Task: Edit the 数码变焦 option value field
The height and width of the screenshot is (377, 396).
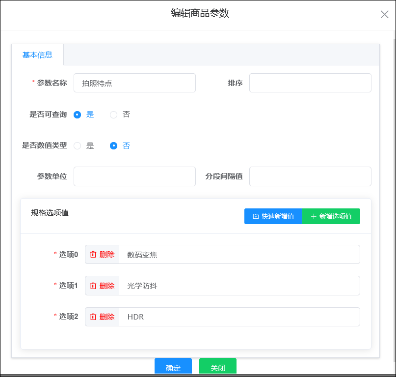Action: point(239,255)
